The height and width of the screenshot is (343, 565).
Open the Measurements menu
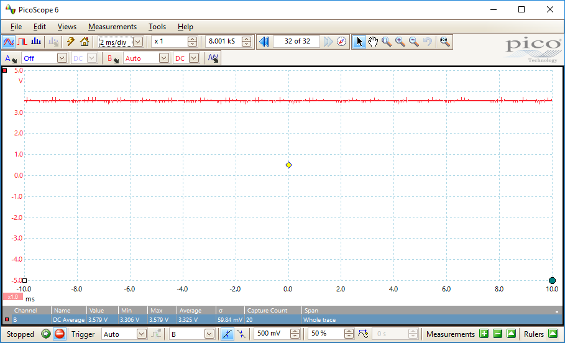(x=113, y=27)
